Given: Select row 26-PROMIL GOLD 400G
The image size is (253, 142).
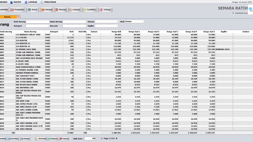Looking at the screenshot, I should coord(126,49).
